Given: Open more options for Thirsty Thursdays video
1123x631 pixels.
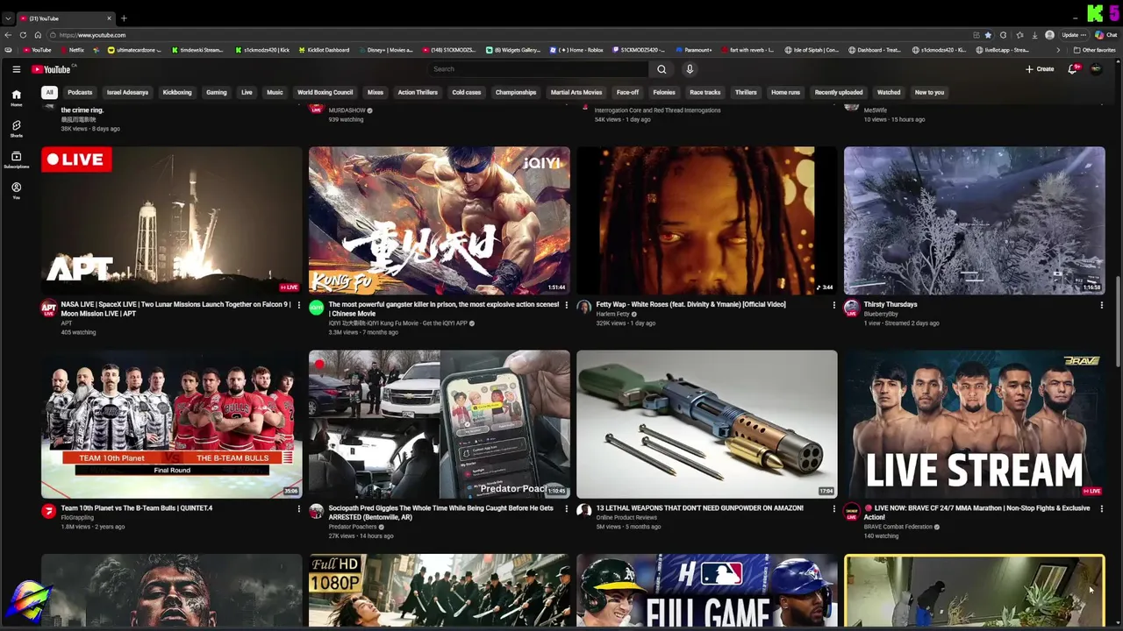Looking at the screenshot, I should tap(1101, 305).
